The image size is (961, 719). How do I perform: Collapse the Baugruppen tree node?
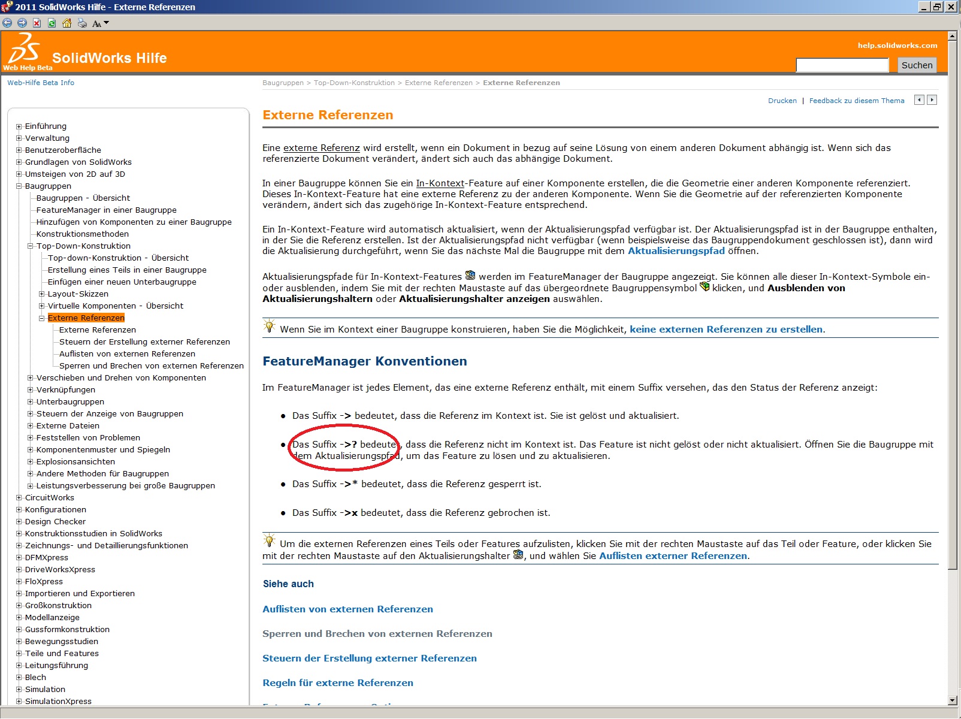coord(19,186)
